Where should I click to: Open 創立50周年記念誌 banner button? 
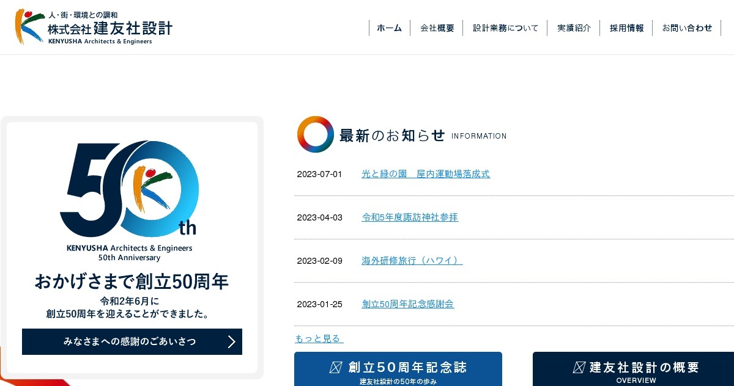pyautogui.click(x=398, y=369)
